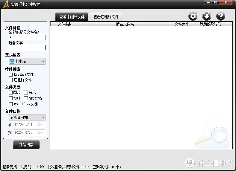The height and width of the screenshot is (171, 236).
Task: Expand the 此电脑 search location dropdown
Action: coord(27,61)
